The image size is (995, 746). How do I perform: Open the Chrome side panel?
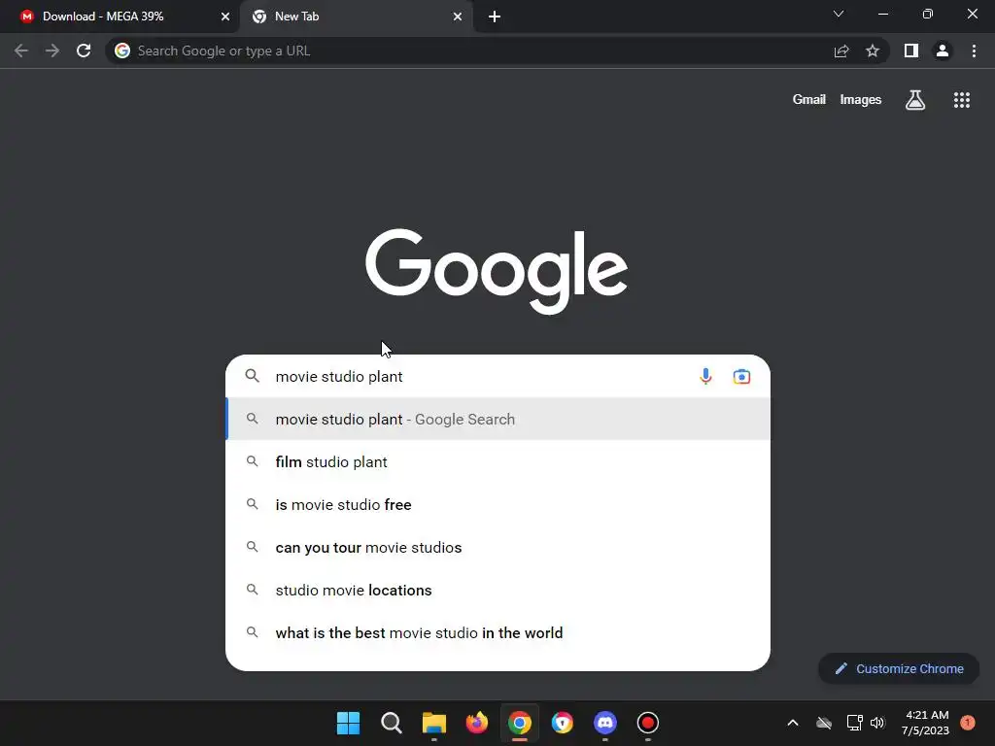(x=911, y=51)
